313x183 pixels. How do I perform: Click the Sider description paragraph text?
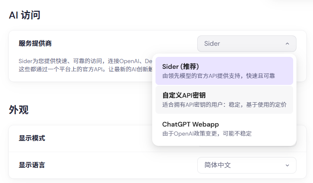[86, 65]
